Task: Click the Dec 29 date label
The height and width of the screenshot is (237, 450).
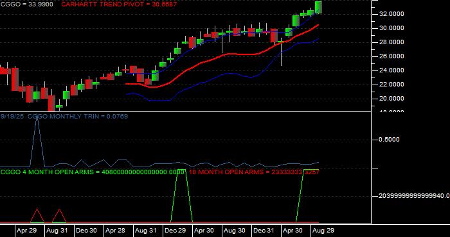Action: pos(175,231)
